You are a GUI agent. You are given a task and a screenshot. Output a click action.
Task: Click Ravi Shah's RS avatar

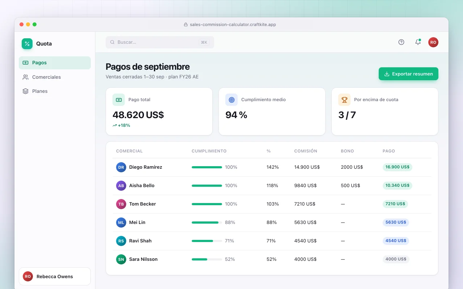point(121,241)
